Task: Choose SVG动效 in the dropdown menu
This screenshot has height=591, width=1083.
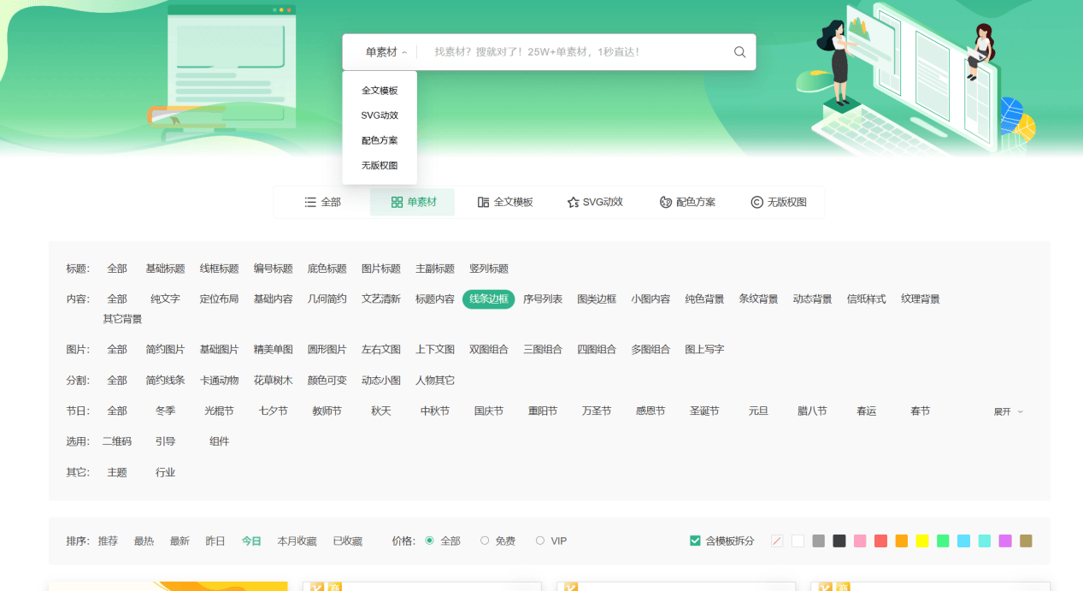Action: click(379, 115)
